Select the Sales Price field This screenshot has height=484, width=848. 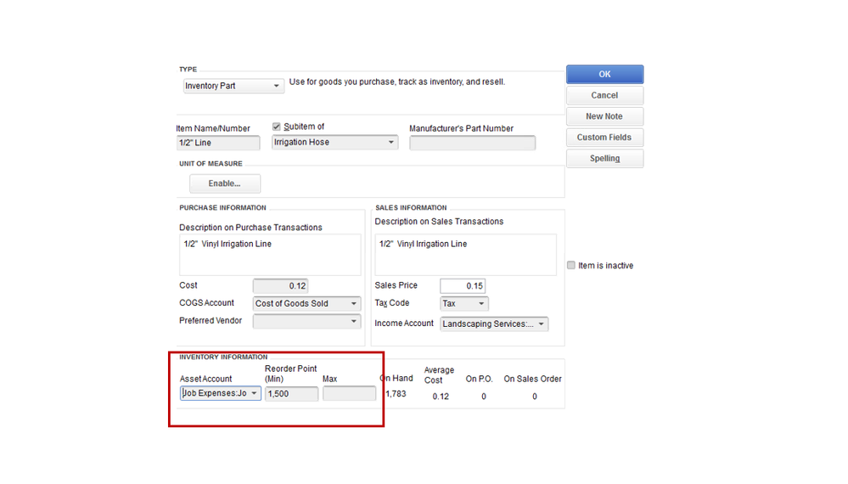point(463,286)
